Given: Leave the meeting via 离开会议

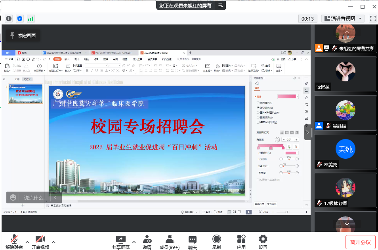Looking at the screenshot, I should coord(360,242).
